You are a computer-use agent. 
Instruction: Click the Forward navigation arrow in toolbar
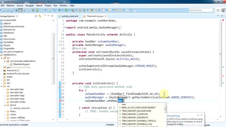coord(127,10)
